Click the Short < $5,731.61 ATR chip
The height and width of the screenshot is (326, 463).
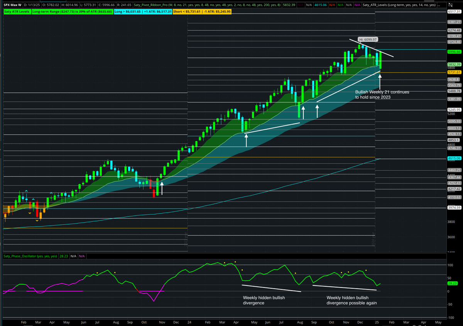coord(201,12)
